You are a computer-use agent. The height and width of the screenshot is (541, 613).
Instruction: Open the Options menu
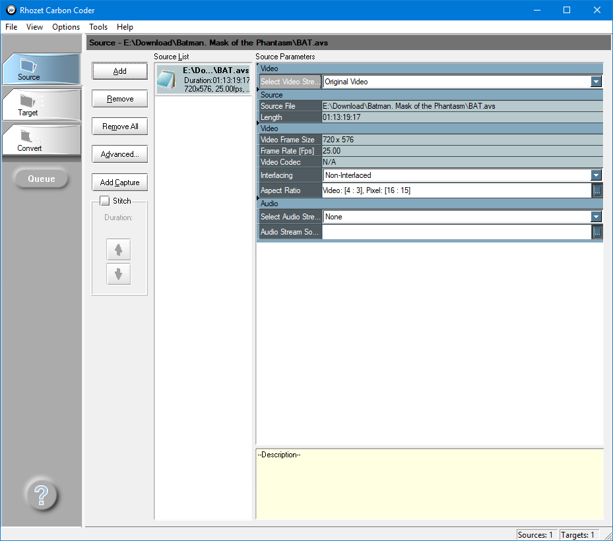[66, 27]
